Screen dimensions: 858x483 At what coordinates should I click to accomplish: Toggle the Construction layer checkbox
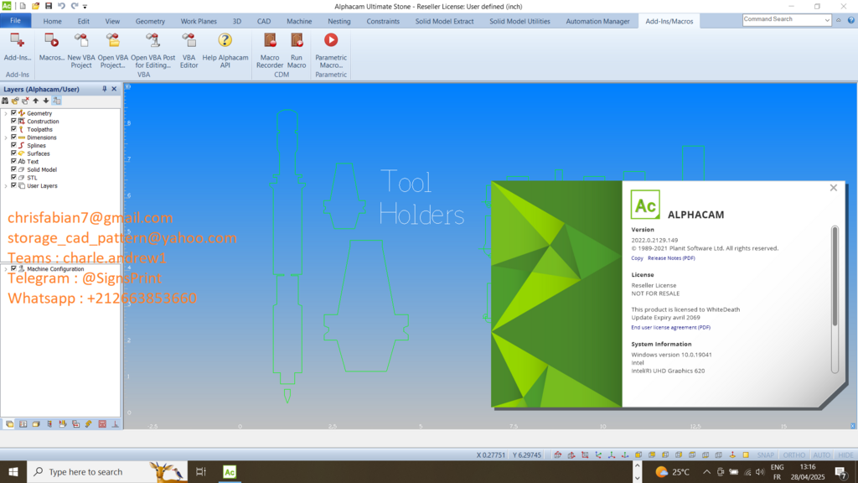[13, 121]
